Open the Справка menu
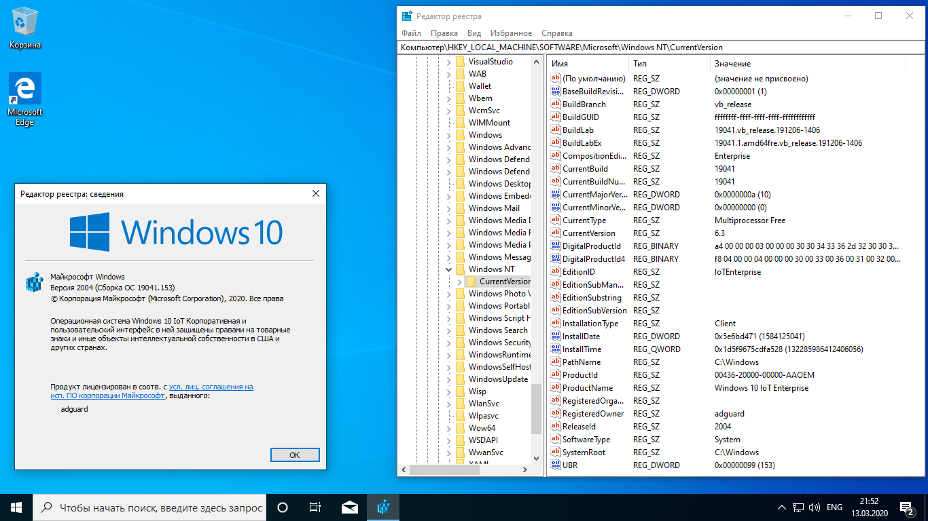The width and height of the screenshot is (928, 521). 557,33
